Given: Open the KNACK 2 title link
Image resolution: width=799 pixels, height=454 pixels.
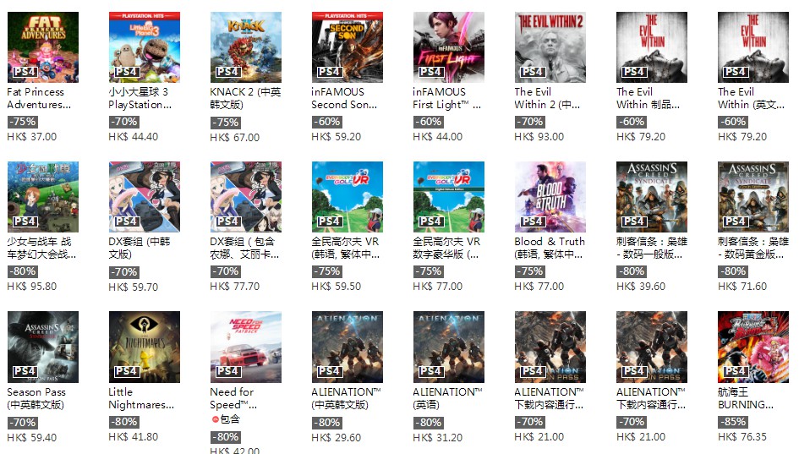Looking at the screenshot, I should [x=245, y=98].
